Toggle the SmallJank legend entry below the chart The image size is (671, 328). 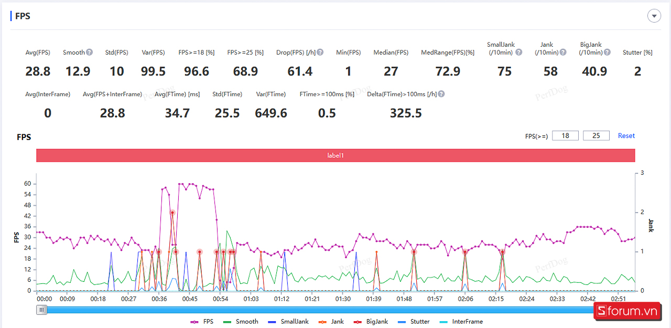coord(288,322)
